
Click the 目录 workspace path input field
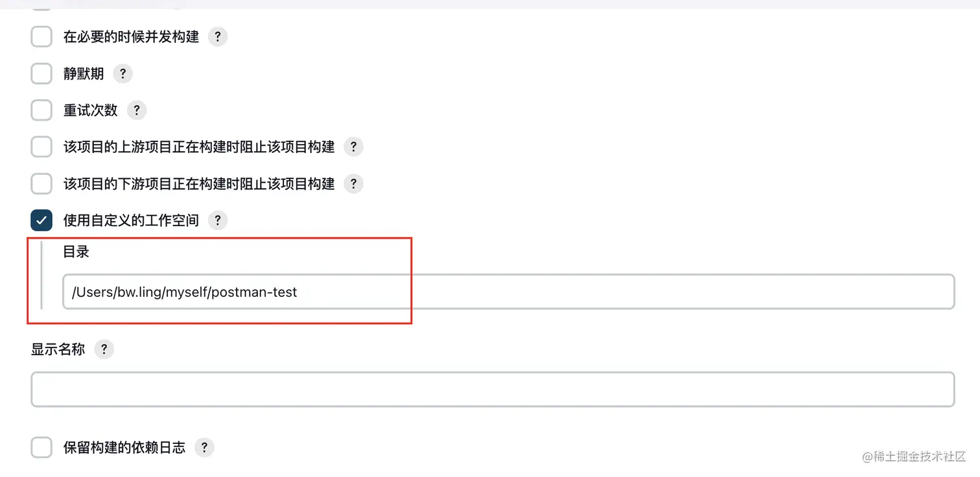(508, 292)
